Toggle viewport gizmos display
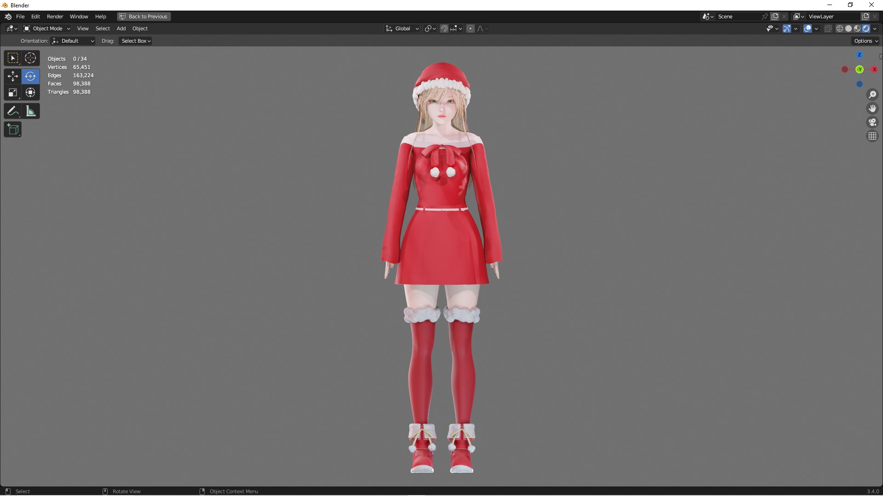This screenshot has height=496, width=883. pyautogui.click(x=787, y=28)
